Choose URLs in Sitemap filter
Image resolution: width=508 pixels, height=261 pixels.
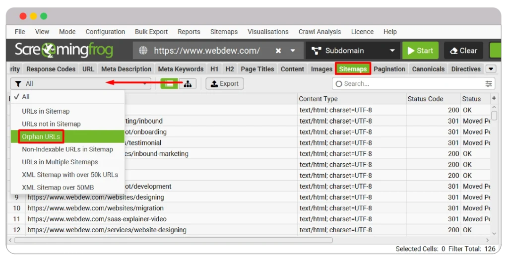click(67, 111)
